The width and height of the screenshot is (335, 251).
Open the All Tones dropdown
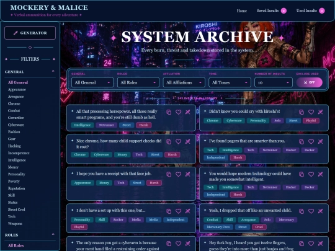point(230,82)
